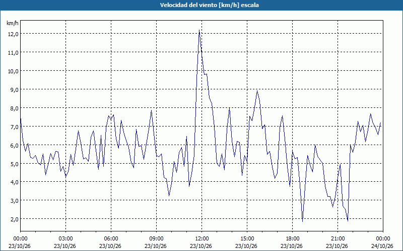This screenshot has height=251, width=403.
Task: Select the 4,0 y-axis value label
Action: 14,182
